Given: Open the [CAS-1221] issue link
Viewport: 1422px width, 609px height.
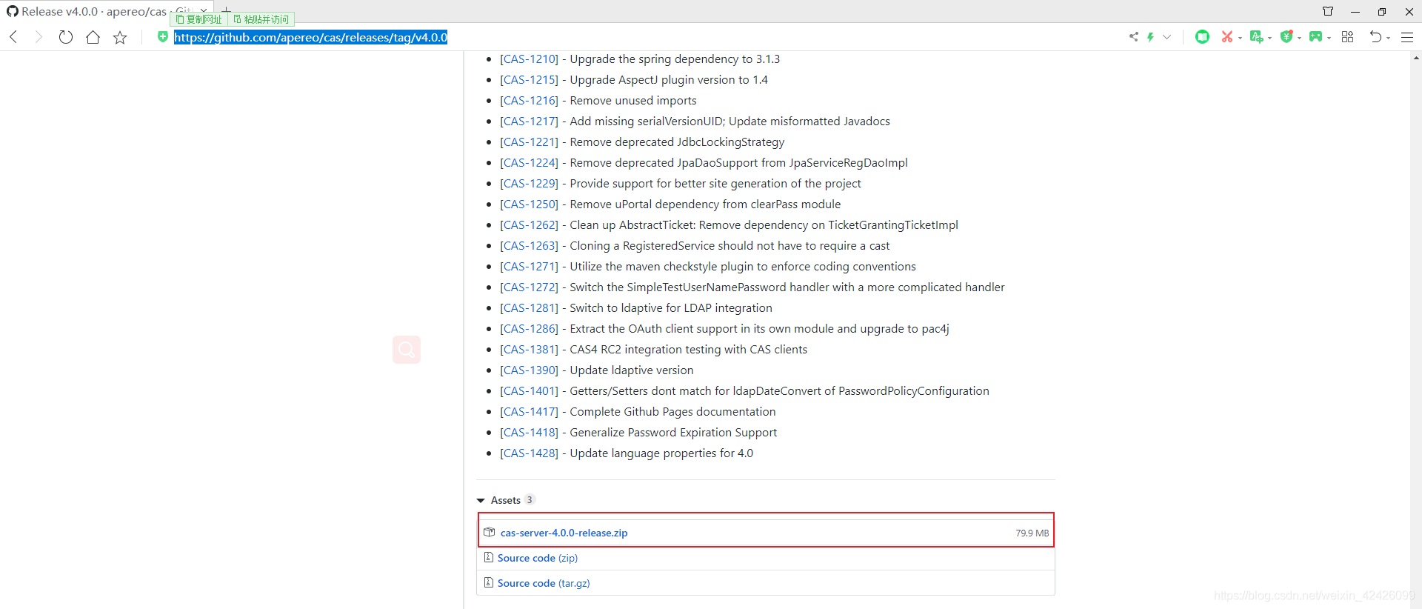Looking at the screenshot, I should (x=529, y=142).
